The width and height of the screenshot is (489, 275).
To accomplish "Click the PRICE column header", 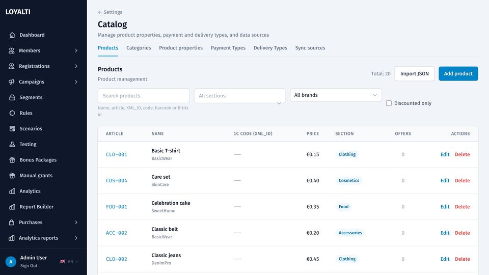I will coord(312,133).
